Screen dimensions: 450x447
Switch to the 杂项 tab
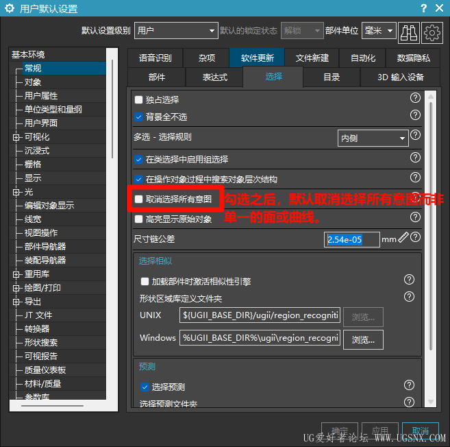[206, 58]
